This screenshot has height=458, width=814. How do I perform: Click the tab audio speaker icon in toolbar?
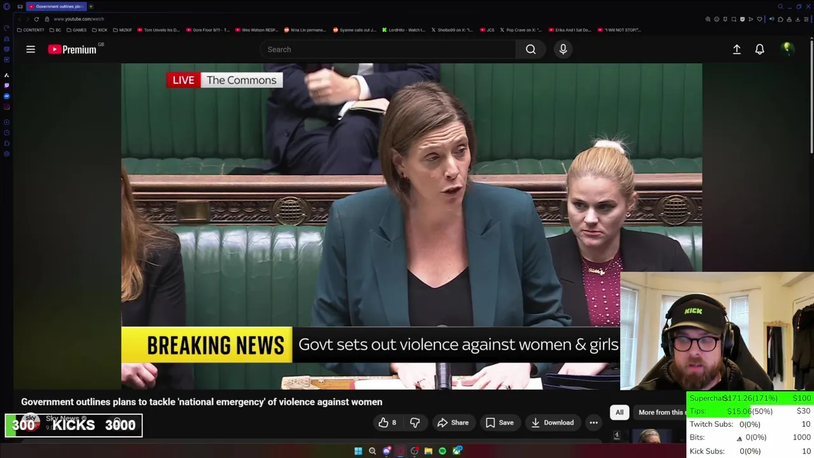pyautogui.click(x=772, y=19)
